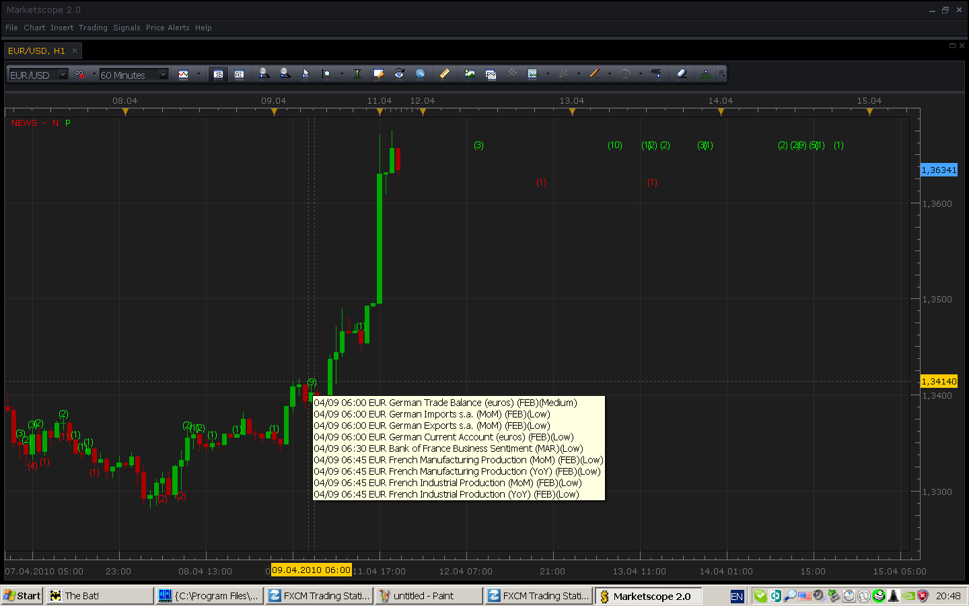
Task: Switch to The Bat! taskbar window
Action: coord(100,596)
